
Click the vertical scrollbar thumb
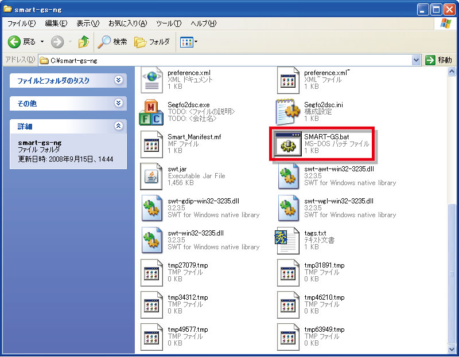pos(452,274)
